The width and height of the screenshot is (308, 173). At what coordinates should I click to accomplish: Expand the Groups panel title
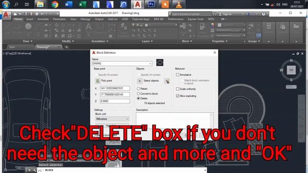(254, 41)
